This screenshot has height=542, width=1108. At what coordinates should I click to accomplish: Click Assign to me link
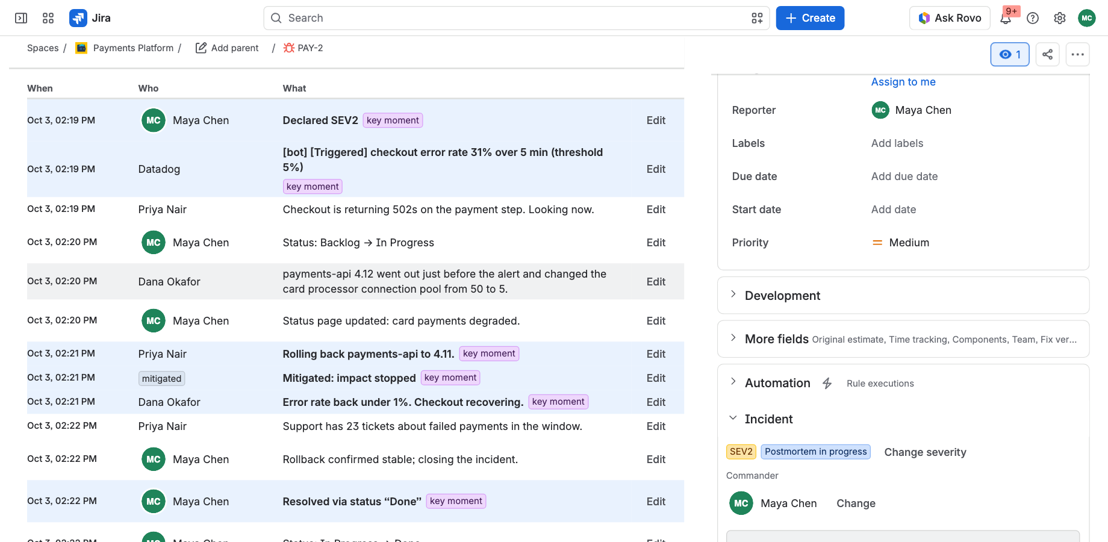coord(903,82)
